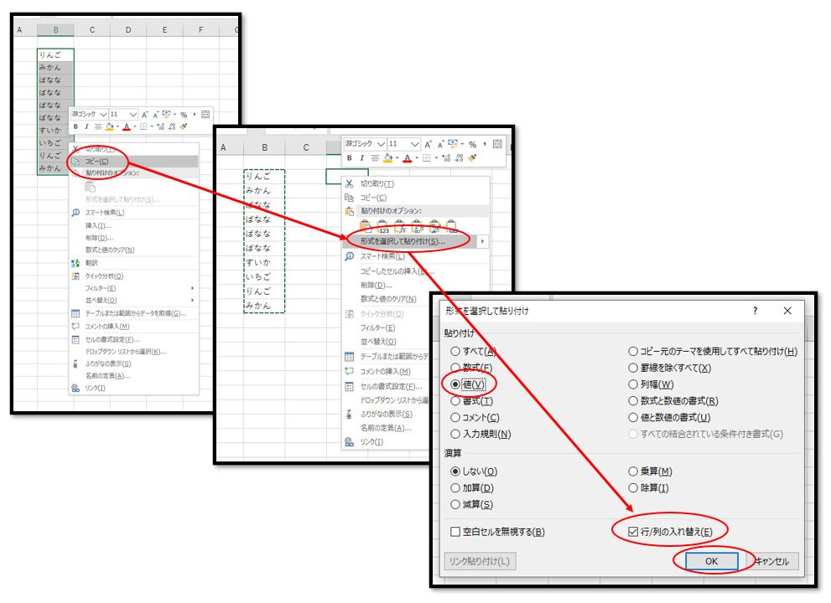Click the help question mark in the paste dialog
This screenshot has height=603, width=831.
coord(755,311)
